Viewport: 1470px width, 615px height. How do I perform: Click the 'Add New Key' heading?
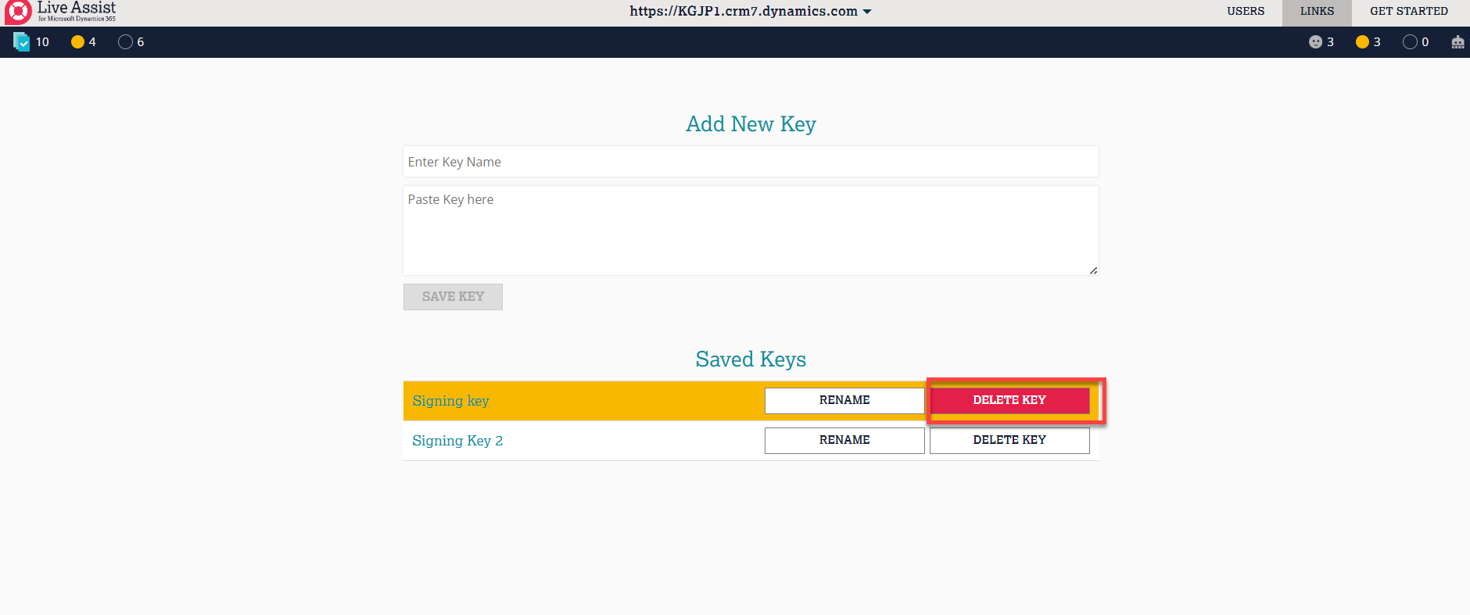pos(751,124)
